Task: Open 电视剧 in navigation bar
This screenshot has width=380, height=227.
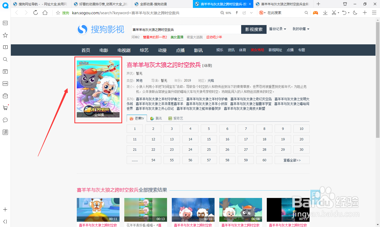Action: [x=124, y=50]
